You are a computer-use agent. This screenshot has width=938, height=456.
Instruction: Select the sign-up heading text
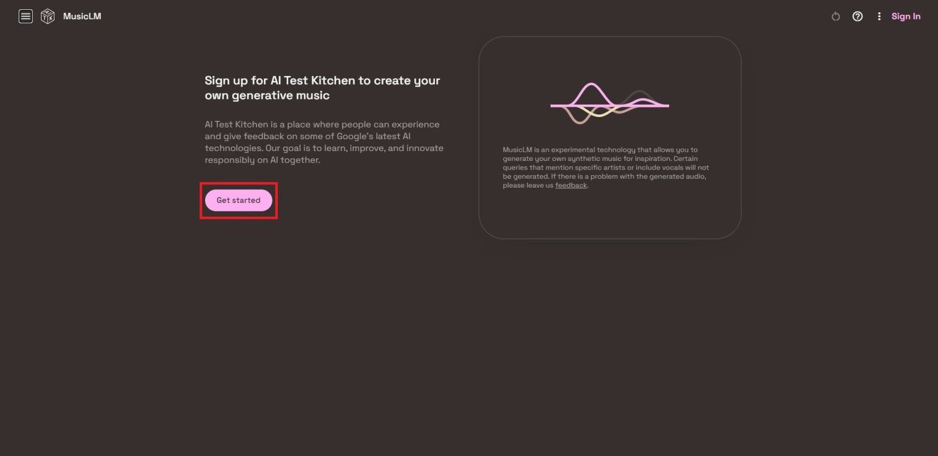[322, 87]
